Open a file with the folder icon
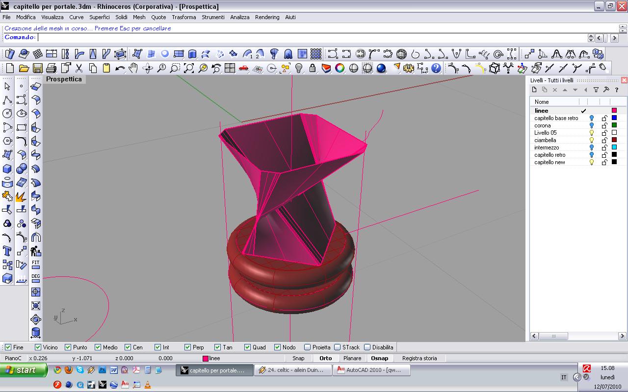 point(24,68)
